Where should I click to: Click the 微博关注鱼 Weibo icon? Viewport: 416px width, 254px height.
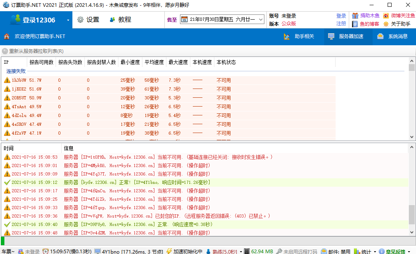tap(386, 16)
